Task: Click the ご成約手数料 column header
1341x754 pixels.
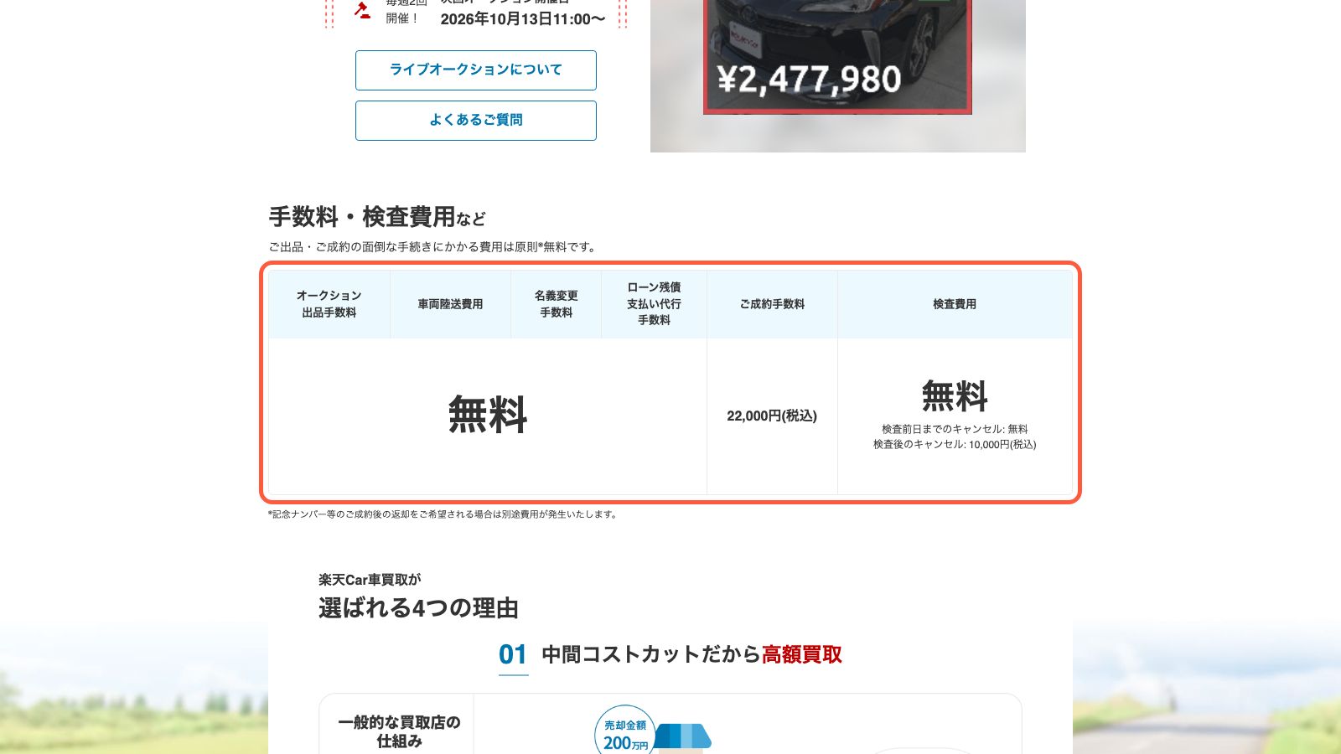Action: pos(772,304)
